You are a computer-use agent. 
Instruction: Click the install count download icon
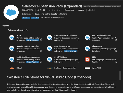pos(38,10)
